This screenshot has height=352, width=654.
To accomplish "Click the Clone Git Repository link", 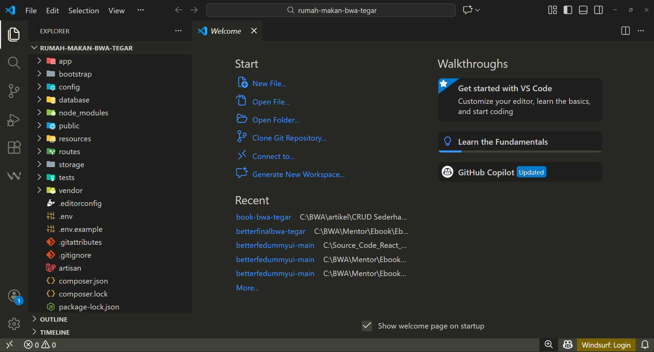I will point(289,138).
